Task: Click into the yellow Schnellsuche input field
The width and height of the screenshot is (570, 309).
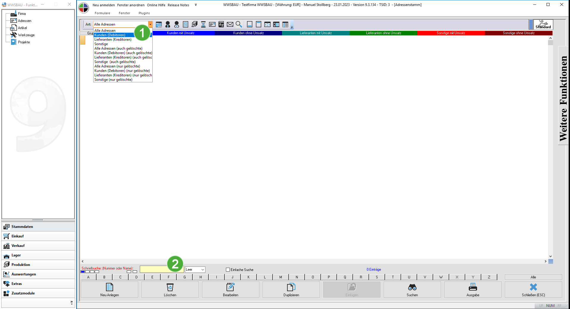Action: tap(162, 269)
